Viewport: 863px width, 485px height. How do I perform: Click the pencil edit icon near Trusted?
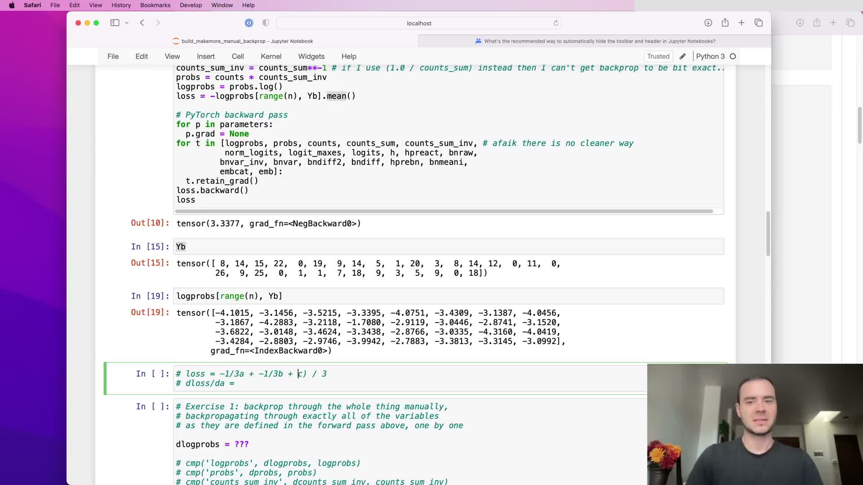682,56
